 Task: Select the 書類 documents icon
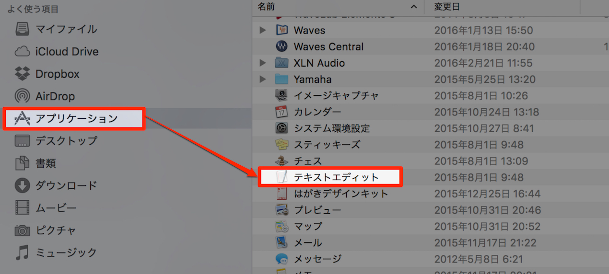point(23,163)
